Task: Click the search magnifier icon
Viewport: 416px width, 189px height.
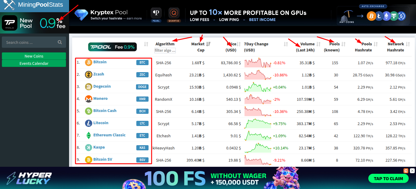Action: pos(60,42)
